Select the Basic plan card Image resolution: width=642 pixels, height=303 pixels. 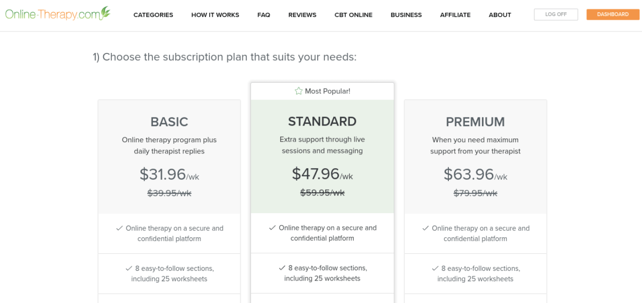[169, 122]
